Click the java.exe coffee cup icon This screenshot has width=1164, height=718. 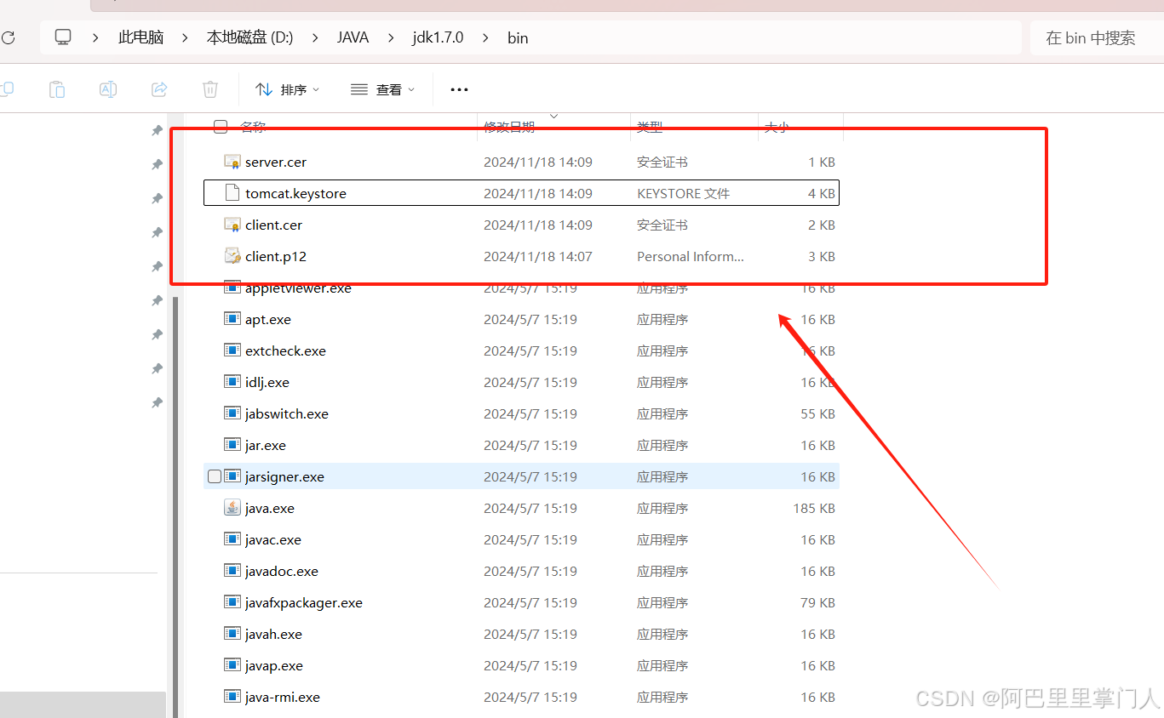[x=232, y=507]
